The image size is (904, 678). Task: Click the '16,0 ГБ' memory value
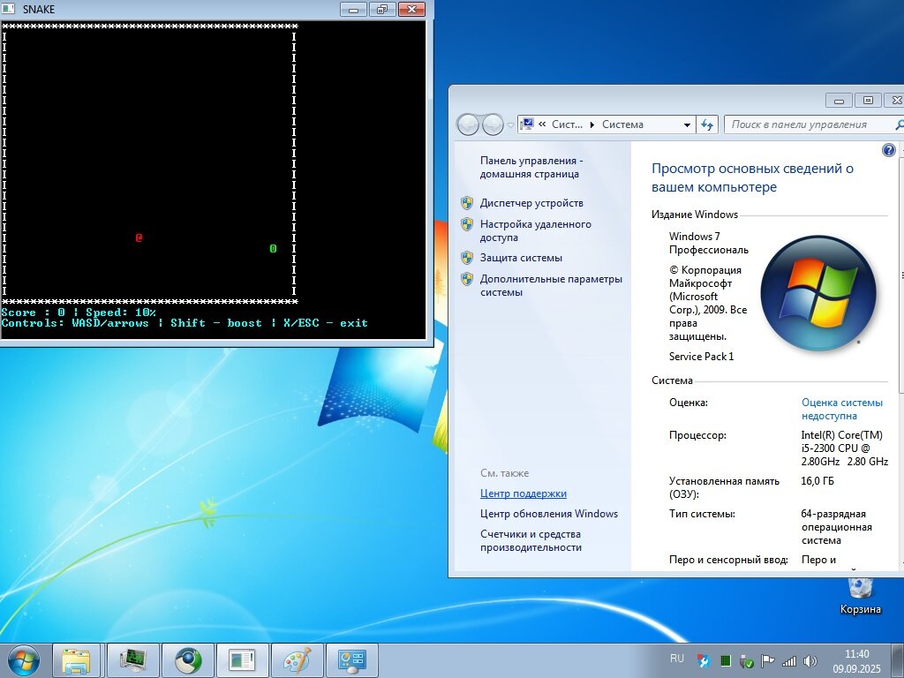[817, 481]
